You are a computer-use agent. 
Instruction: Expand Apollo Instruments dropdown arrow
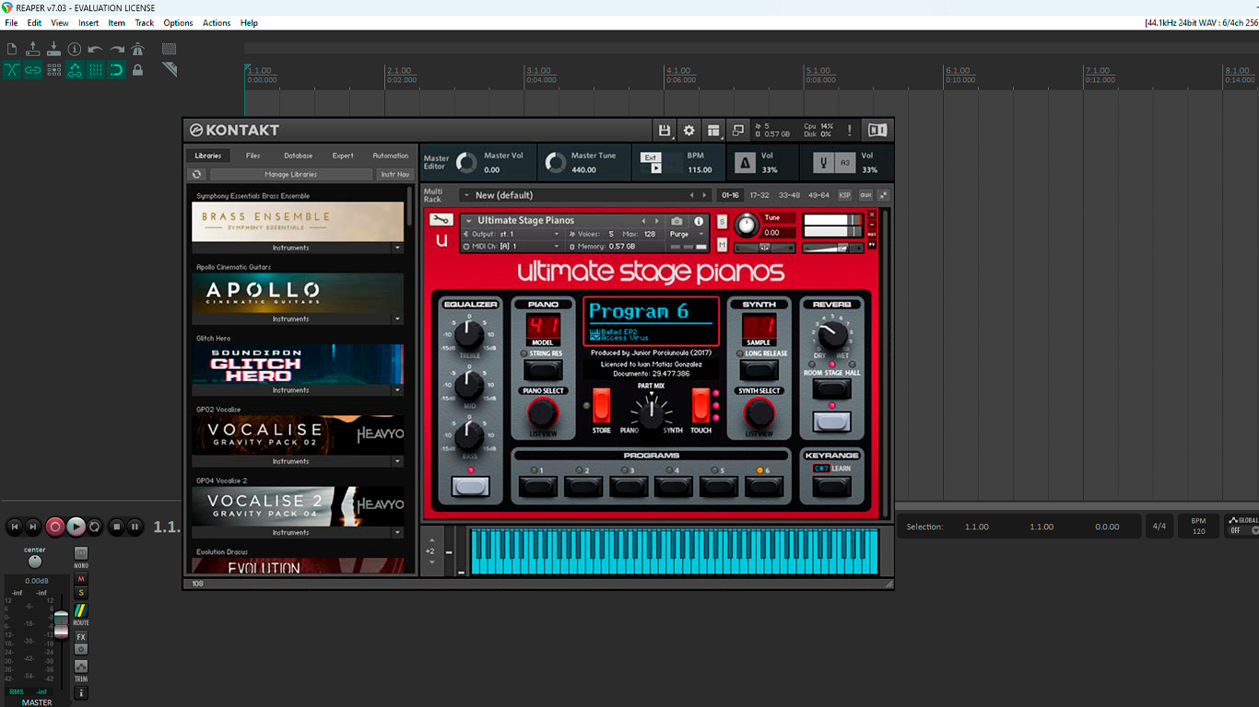pyautogui.click(x=398, y=319)
